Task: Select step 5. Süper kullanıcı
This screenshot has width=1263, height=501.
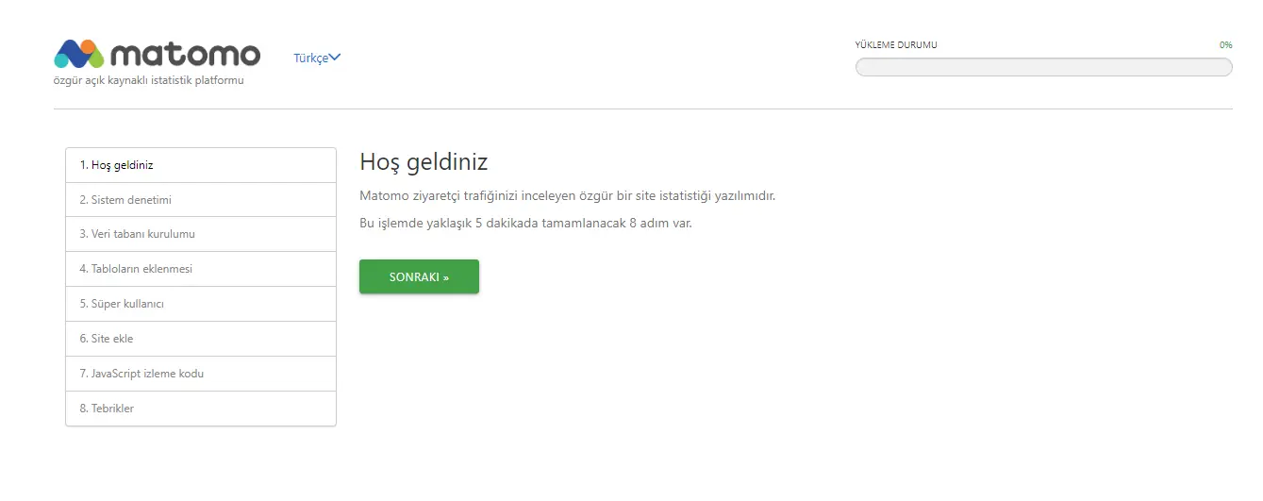Action: 201,304
